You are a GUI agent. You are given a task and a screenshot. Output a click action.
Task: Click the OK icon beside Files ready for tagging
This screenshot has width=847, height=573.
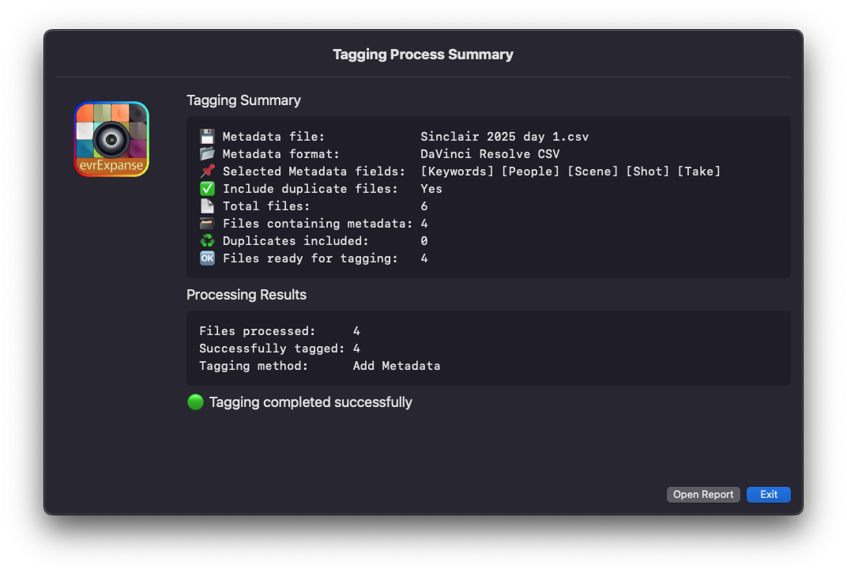click(x=207, y=258)
